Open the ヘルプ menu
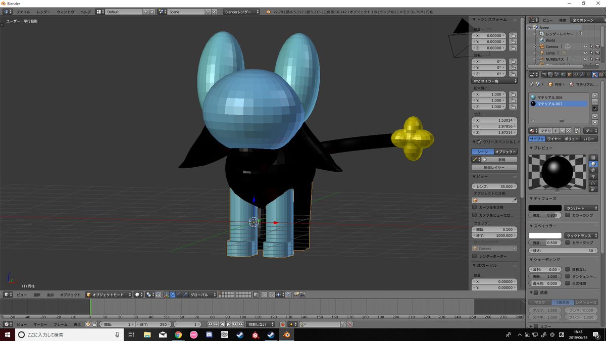This screenshot has height=341, width=606. click(x=86, y=12)
